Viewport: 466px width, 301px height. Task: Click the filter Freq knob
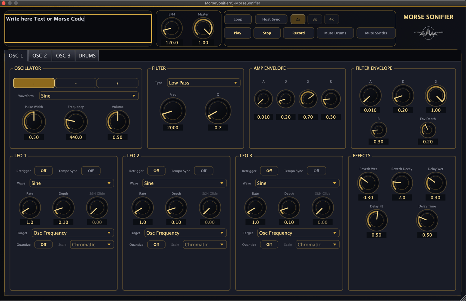173,111
